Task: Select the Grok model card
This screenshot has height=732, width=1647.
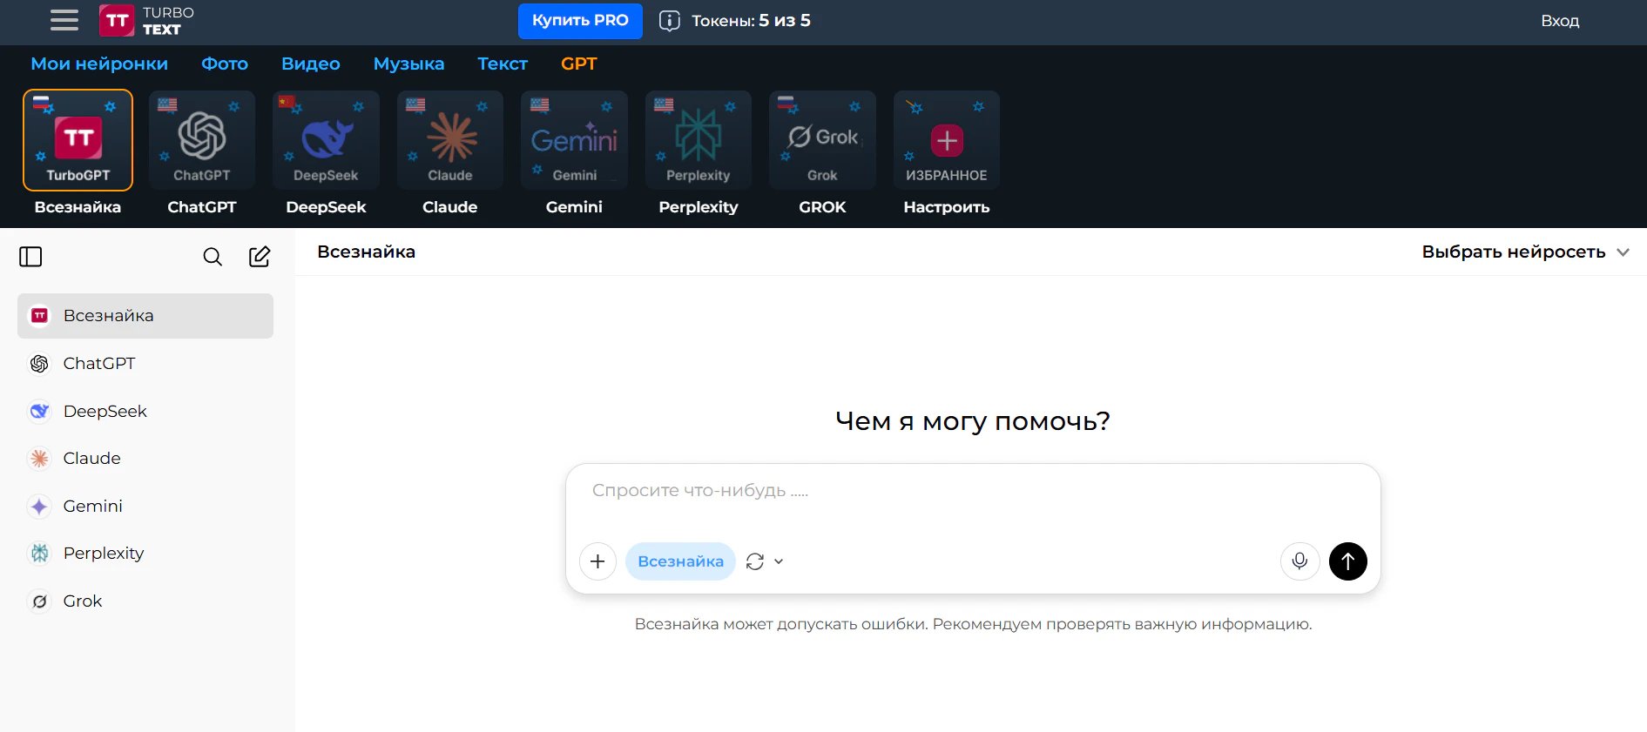Action: point(822,140)
